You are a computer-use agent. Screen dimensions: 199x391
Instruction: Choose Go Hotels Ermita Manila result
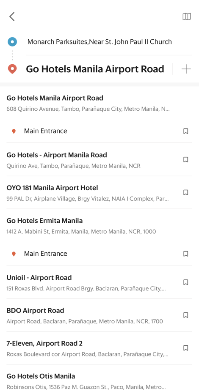coord(99,226)
